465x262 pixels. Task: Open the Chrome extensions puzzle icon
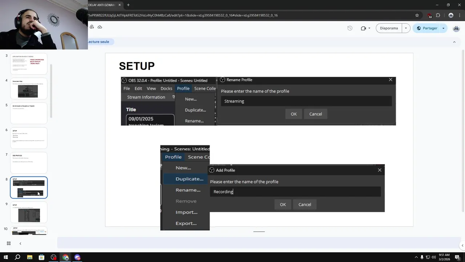438,15
